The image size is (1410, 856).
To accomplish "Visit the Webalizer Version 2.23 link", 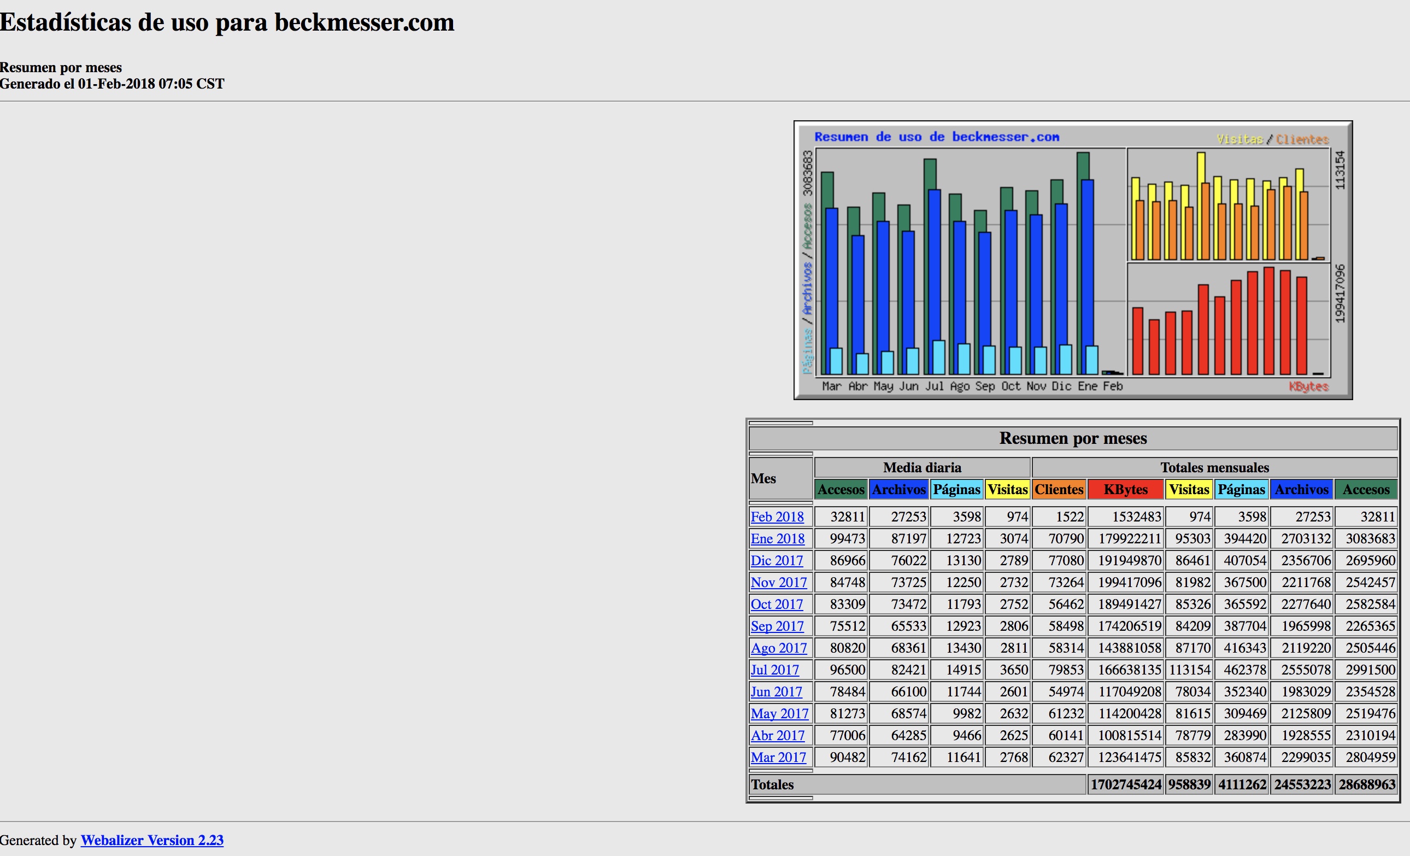I will point(151,840).
